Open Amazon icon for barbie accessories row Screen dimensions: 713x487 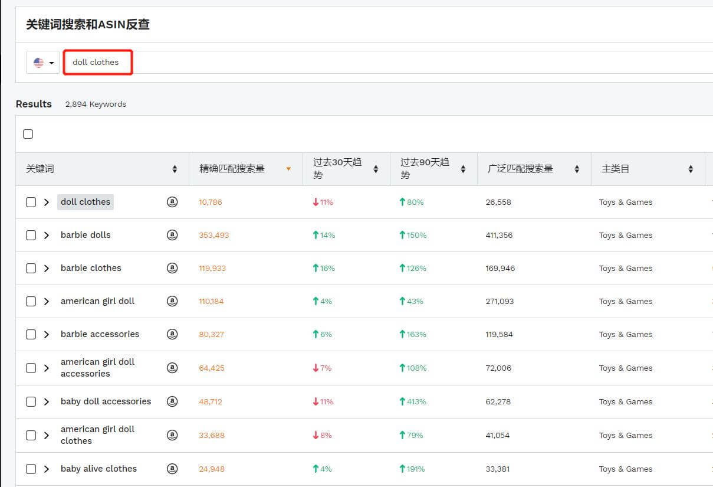coord(172,334)
